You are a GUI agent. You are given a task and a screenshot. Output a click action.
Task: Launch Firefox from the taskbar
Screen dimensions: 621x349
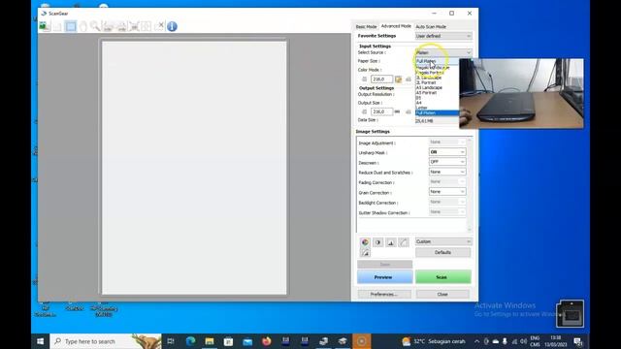click(267, 341)
